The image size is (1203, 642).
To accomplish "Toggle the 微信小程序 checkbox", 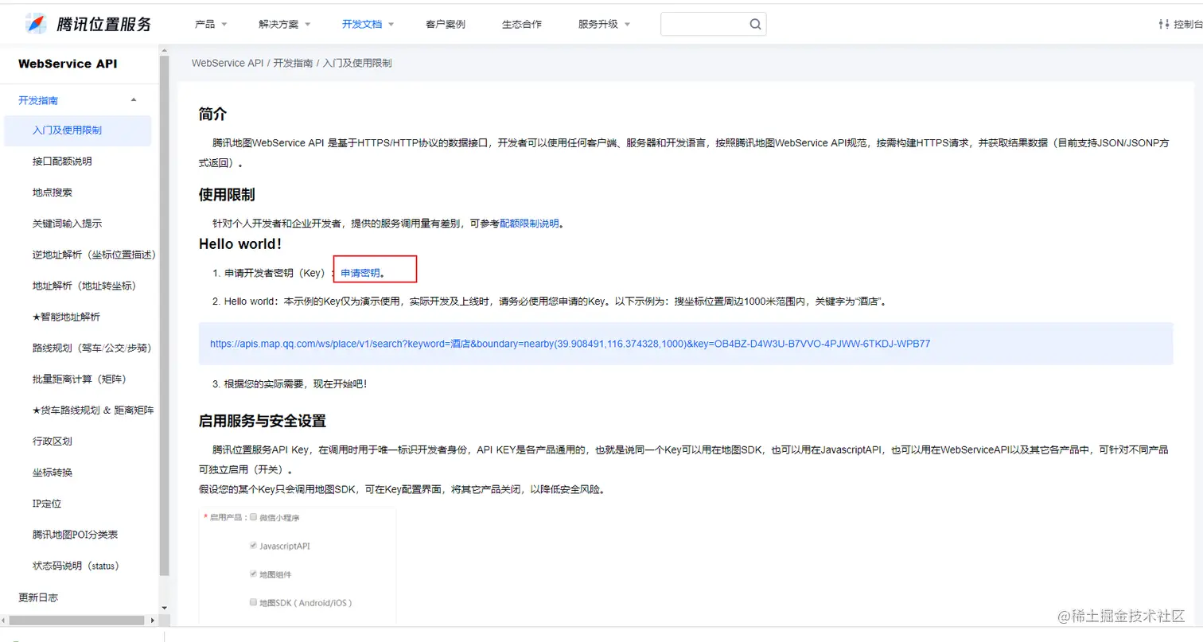I will coord(254,517).
